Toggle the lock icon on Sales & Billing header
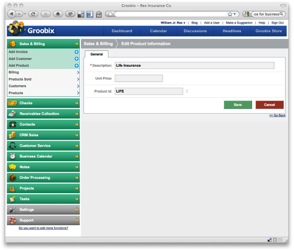The image size is (294, 251). 77,43
